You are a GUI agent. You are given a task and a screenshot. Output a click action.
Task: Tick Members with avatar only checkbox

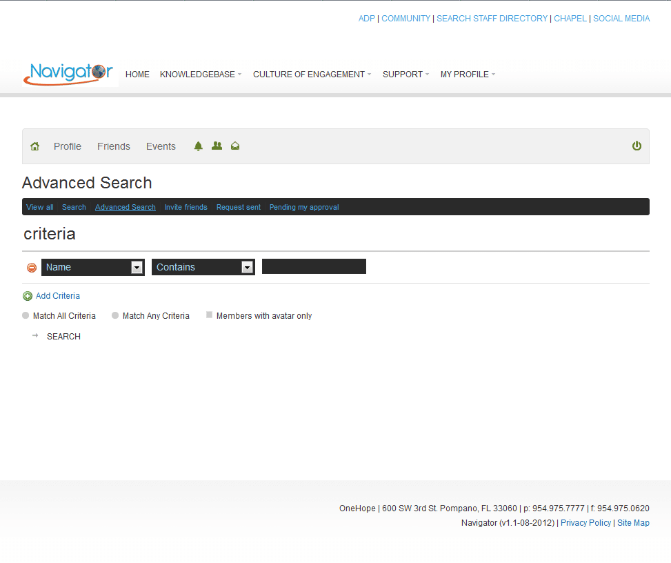point(209,315)
